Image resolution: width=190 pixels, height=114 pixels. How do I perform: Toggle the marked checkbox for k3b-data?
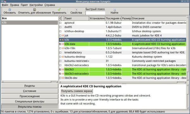(x=60, y=44)
